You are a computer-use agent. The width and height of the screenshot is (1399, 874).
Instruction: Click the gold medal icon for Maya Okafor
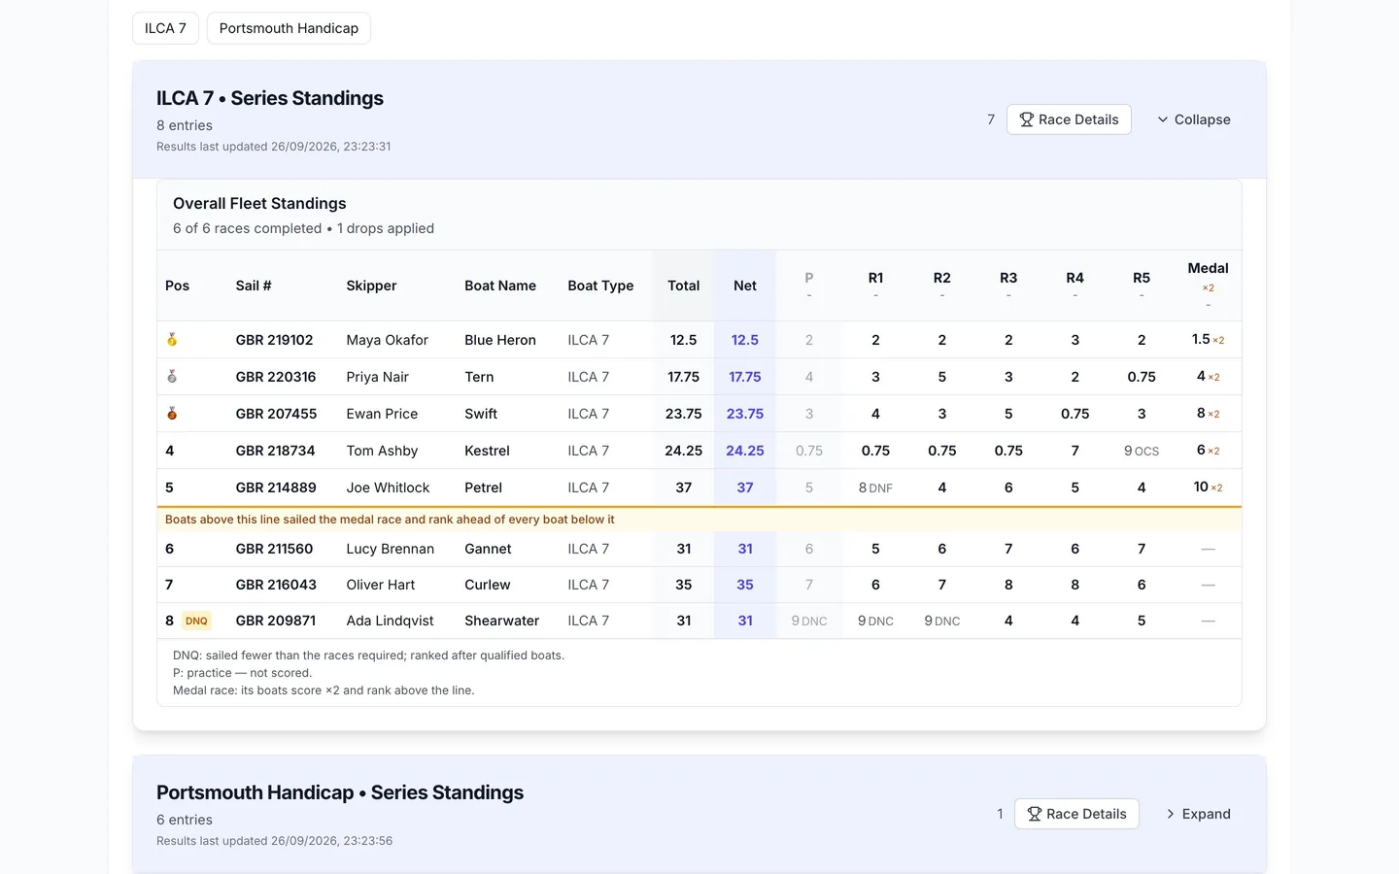coord(172,340)
